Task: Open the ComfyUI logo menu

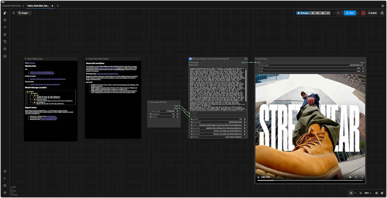Action: [5, 13]
